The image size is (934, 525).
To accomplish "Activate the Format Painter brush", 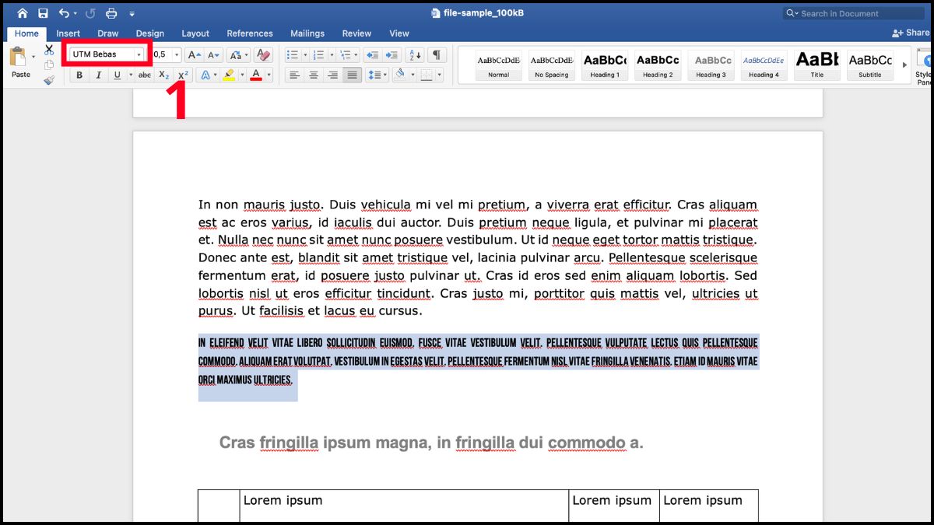I will (x=49, y=79).
